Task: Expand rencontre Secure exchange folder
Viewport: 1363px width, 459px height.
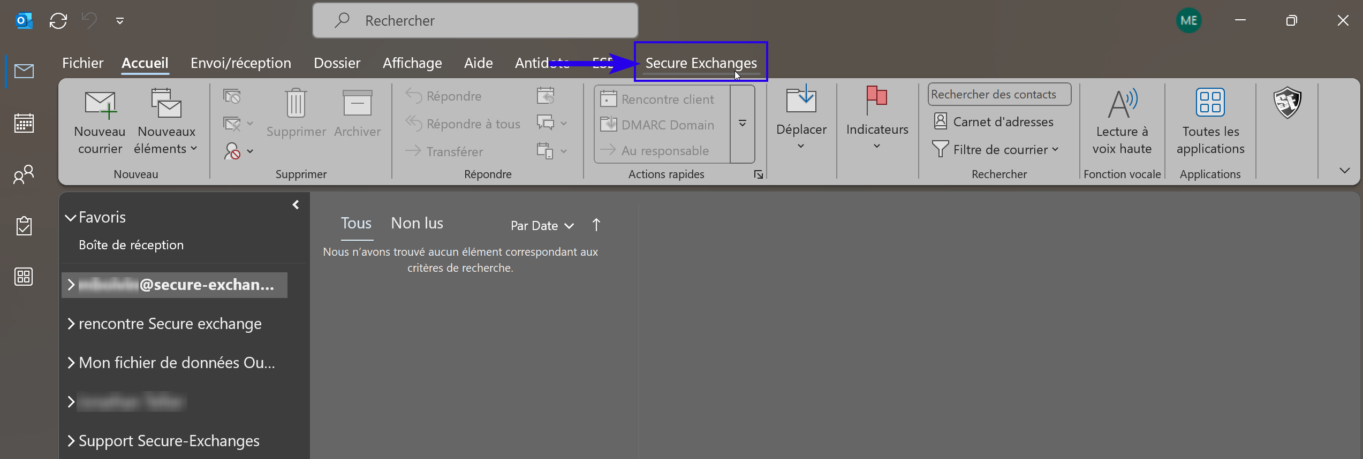Action: tap(71, 324)
